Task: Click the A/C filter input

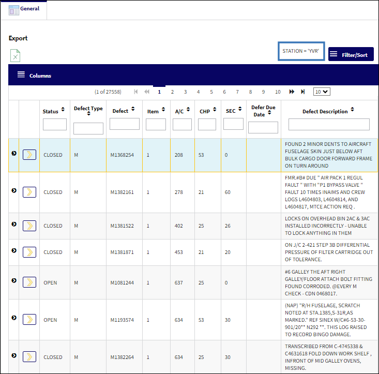Action: [182, 124]
